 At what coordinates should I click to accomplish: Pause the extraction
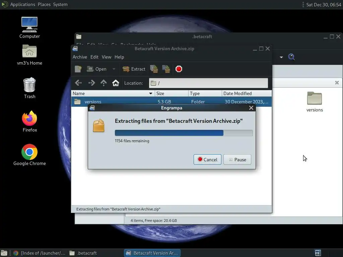tap(237, 160)
